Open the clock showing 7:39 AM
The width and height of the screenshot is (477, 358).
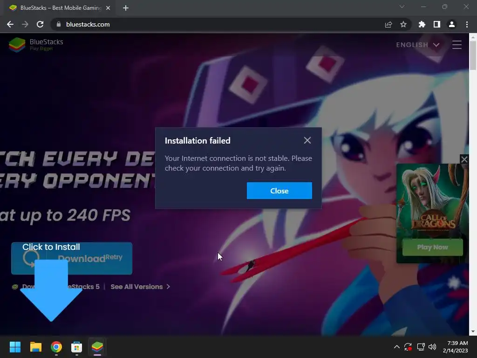(x=455, y=347)
